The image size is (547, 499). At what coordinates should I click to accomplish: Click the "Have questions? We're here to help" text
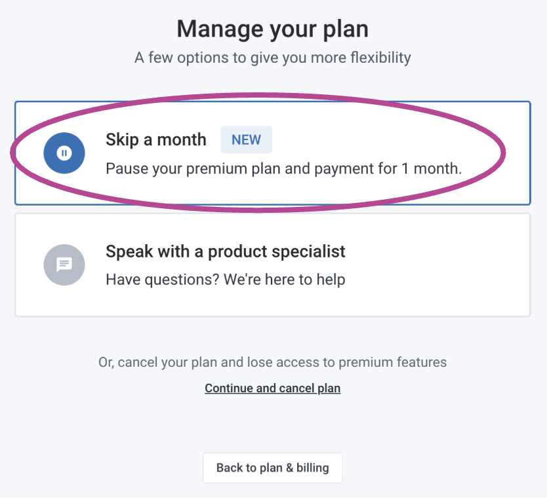[x=225, y=280]
